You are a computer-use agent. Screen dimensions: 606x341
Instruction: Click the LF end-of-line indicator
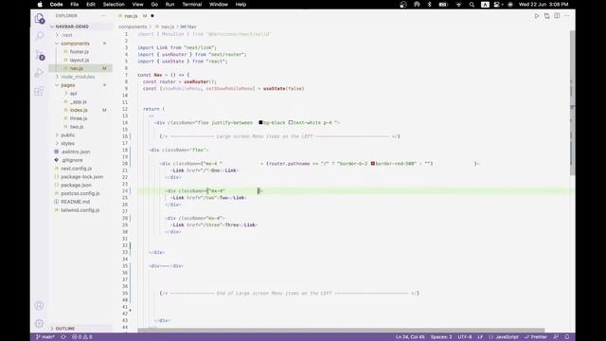pos(480,337)
